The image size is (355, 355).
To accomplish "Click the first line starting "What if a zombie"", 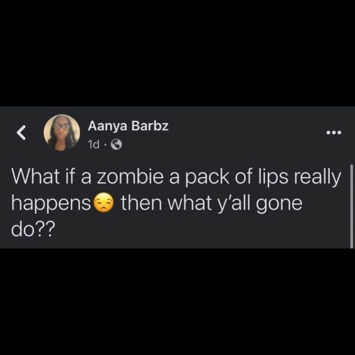I will coord(176,177).
